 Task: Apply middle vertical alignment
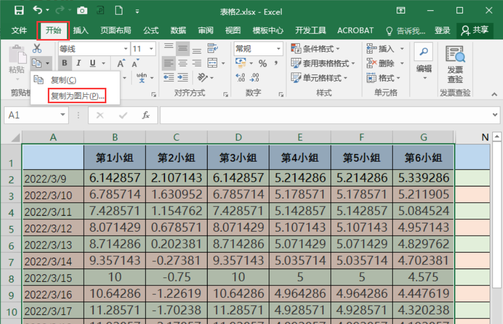click(x=183, y=48)
